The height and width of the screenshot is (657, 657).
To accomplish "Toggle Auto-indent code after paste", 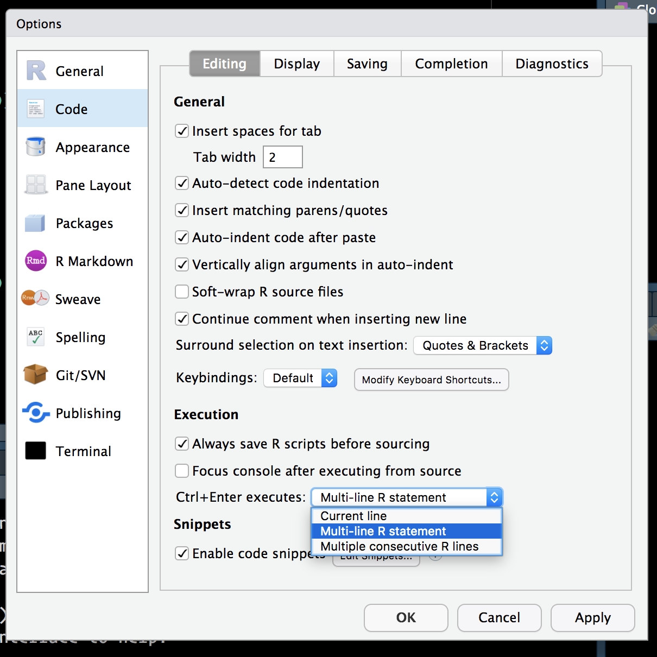I will click(182, 237).
